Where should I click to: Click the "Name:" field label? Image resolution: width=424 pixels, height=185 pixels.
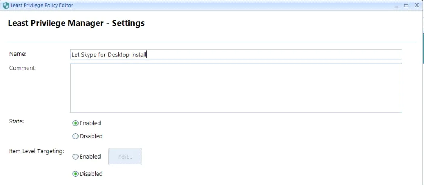click(x=18, y=54)
